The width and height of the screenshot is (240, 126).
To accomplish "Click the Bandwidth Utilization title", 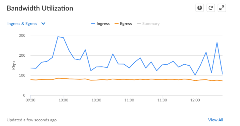I will pos(40,8).
